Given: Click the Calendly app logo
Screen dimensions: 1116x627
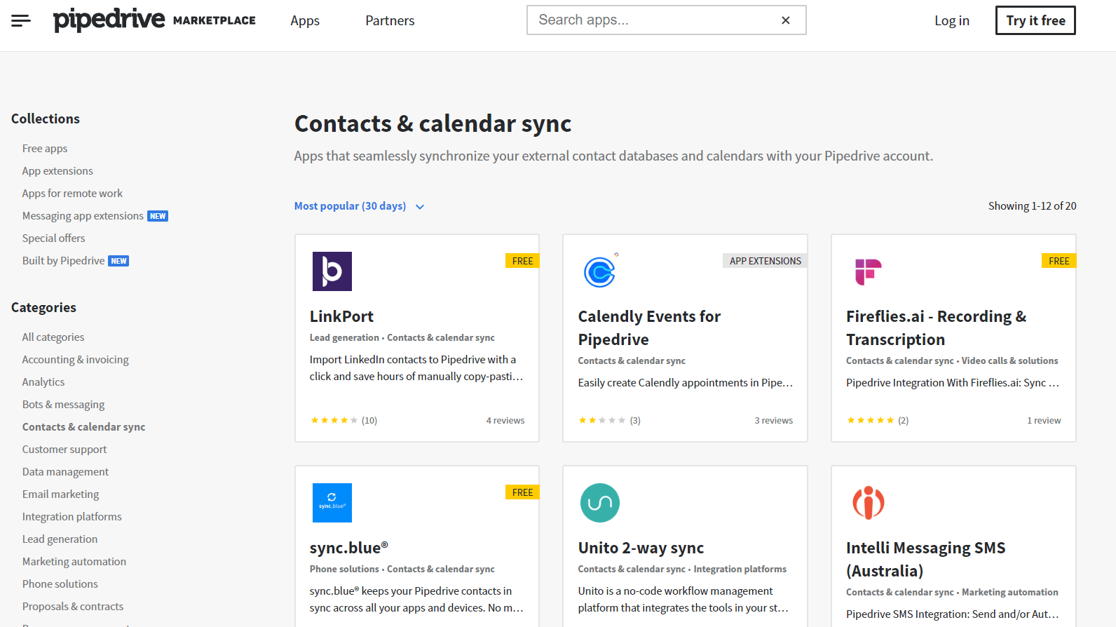Looking at the screenshot, I should point(600,271).
